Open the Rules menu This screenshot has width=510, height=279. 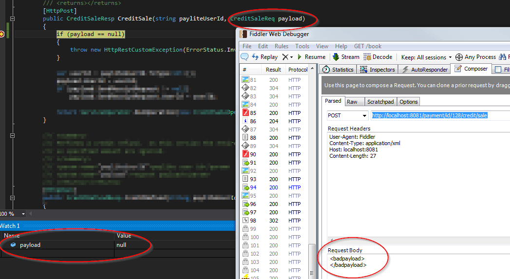(x=281, y=46)
